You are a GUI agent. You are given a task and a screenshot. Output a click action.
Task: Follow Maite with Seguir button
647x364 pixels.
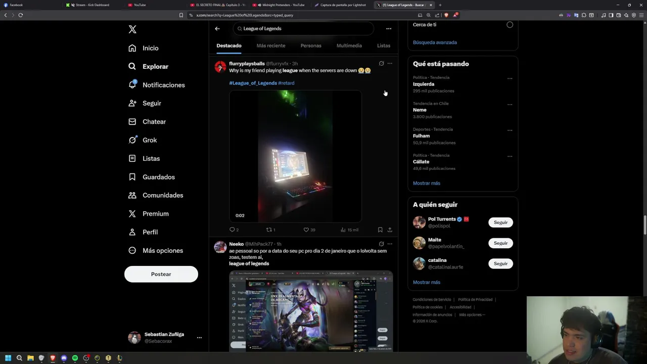[500, 243]
